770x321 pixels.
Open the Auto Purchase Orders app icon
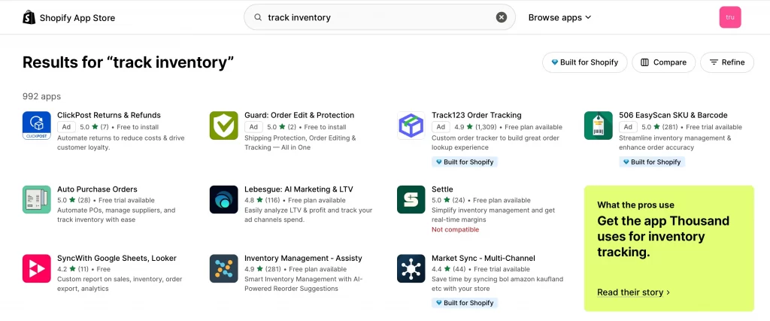coord(37,199)
